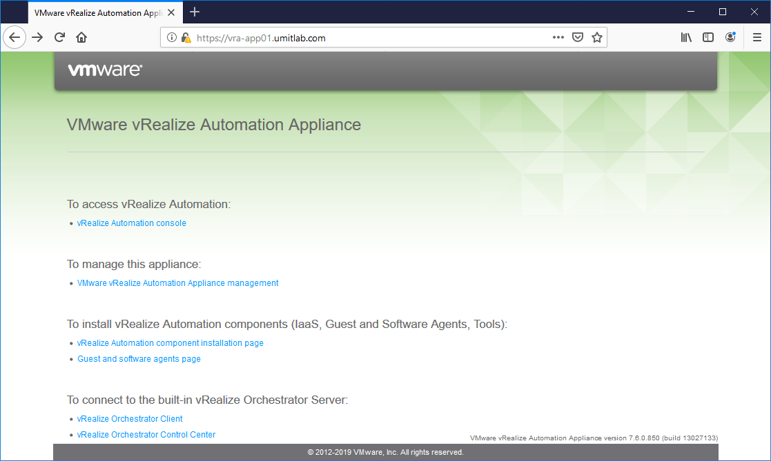
Task: Bookmark this page with star icon
Action: (x=597, y=38)
